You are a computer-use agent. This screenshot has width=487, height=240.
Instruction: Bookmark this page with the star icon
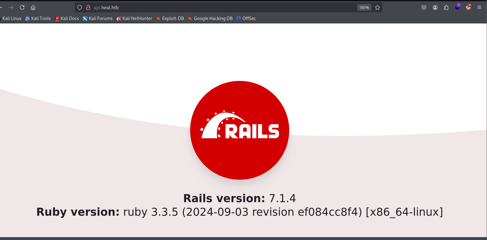coord(377,7)
